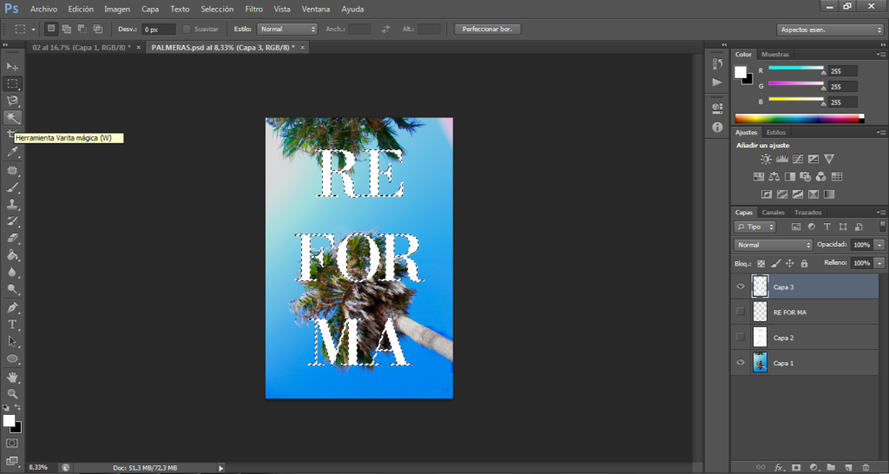Click the Estilos panel tab
The width and height of the screenshot is (889, 474).
point(776,132)
